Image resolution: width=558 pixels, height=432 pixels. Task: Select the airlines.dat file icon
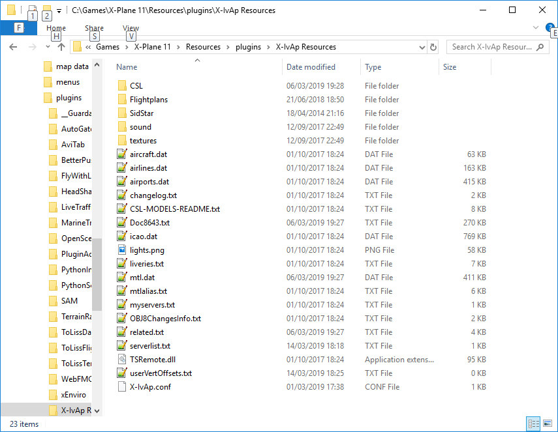point(121,167)
